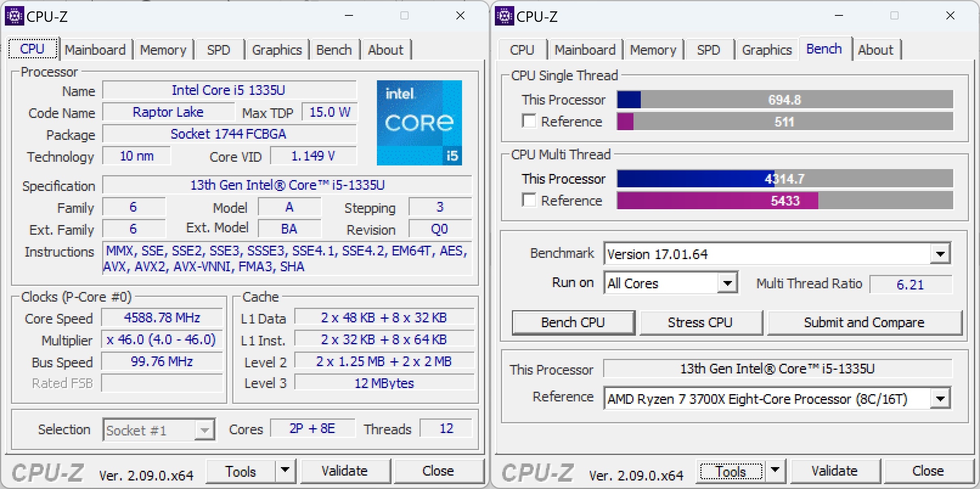Click the CPU-Z app icon in left window

[x=14, y=16]
